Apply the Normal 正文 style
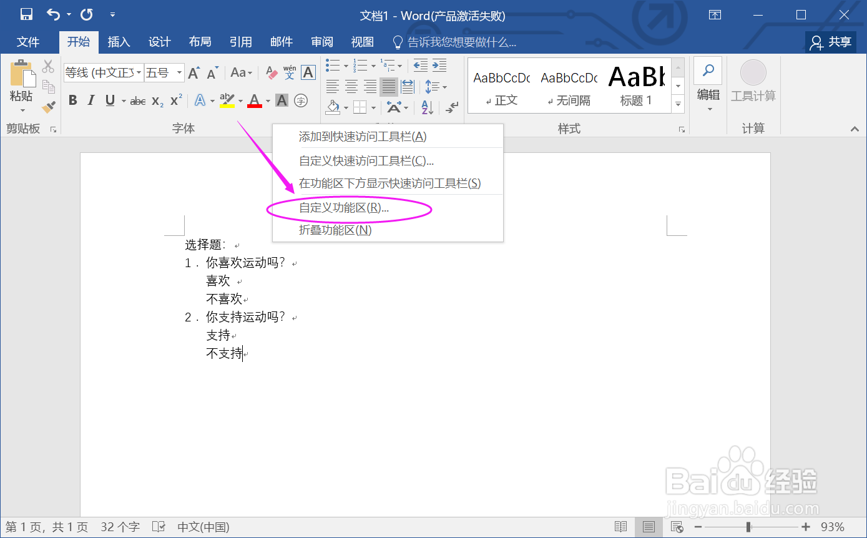 [x=501, y=86]
